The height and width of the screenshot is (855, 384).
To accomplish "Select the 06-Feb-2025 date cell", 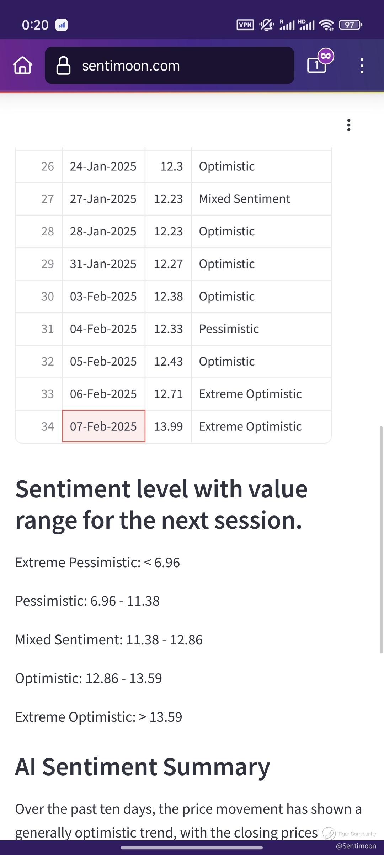I will click(x=103, y=394).
